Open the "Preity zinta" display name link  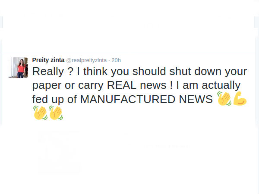48,60
